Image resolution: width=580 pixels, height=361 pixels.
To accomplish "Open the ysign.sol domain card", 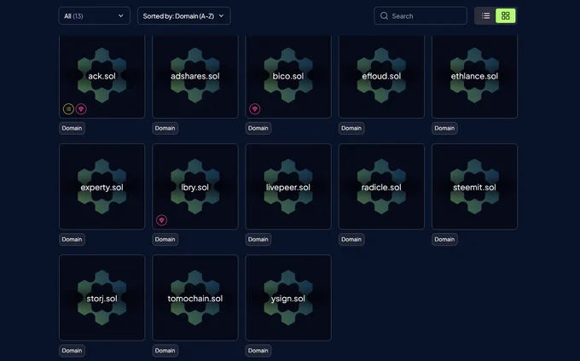I will 288,298.
